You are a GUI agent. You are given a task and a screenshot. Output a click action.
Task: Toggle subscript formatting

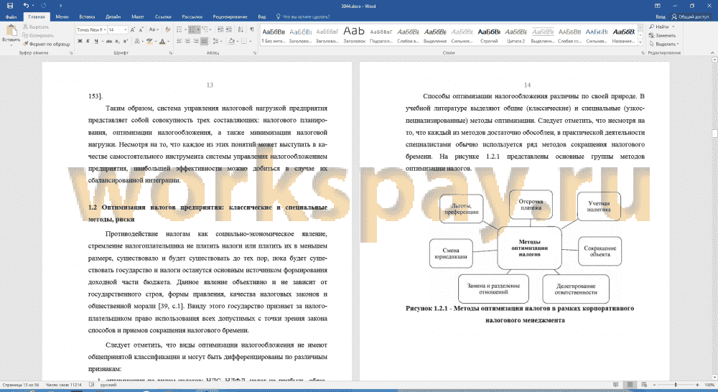[118, 41]
